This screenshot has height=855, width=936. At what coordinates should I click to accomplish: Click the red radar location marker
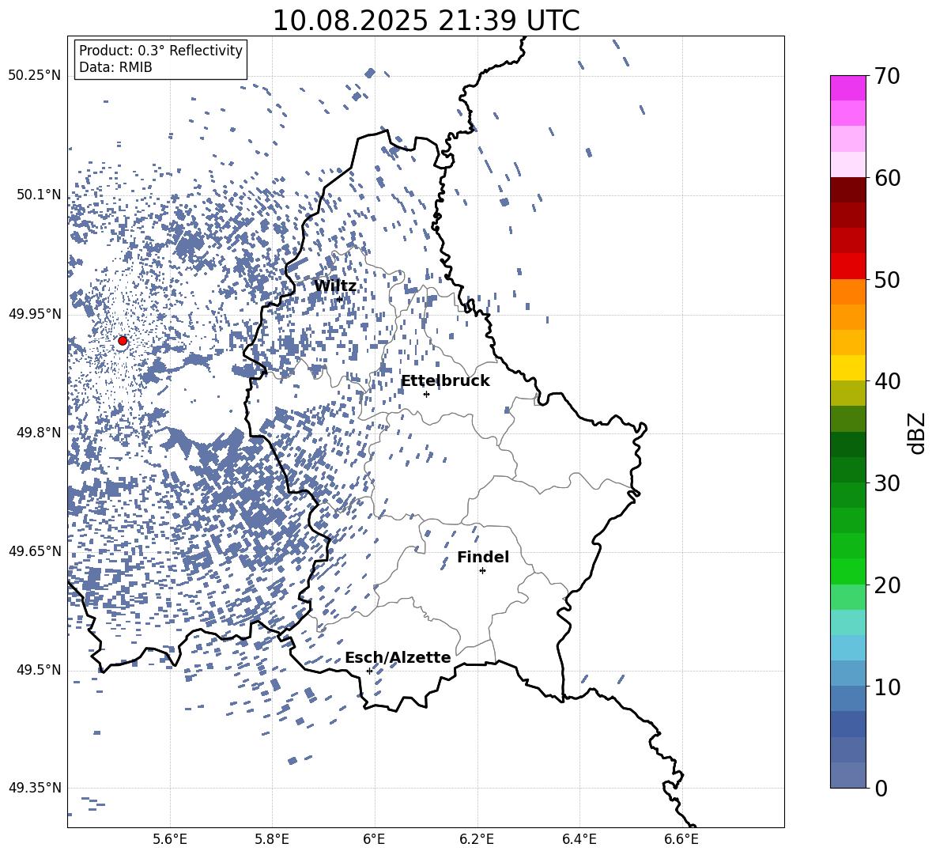pos(123,341)
